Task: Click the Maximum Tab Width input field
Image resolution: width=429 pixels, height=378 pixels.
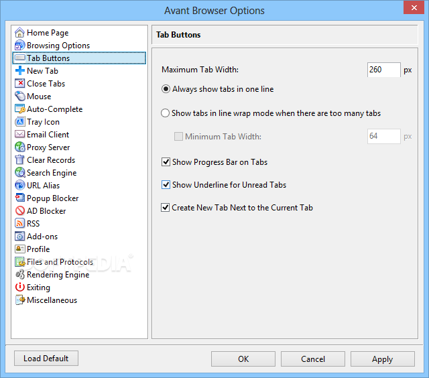Action: (384, 70)
